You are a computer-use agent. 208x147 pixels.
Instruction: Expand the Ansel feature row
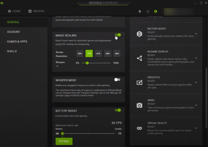pos(196,105)
